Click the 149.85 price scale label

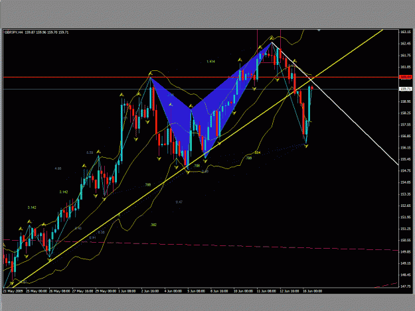[x=404, y=252]
